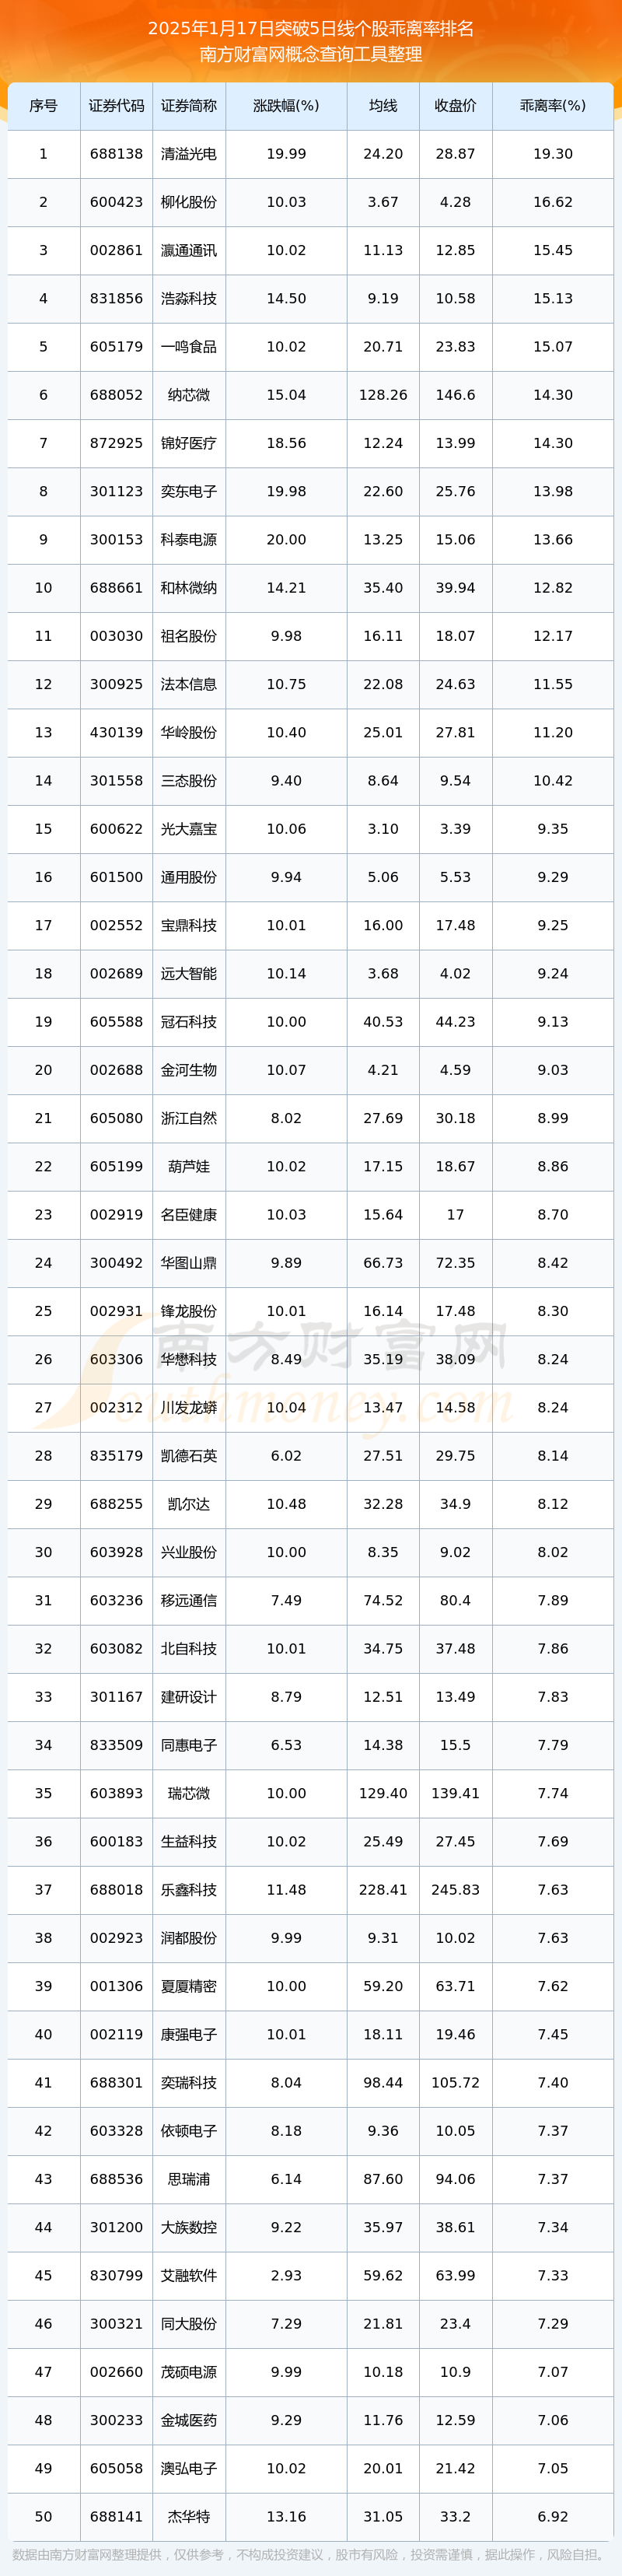Viewport: 622px width, 2576px height.
Task: Click the 序号 column header
Action: pyautogui.click(x=43, y=106)
